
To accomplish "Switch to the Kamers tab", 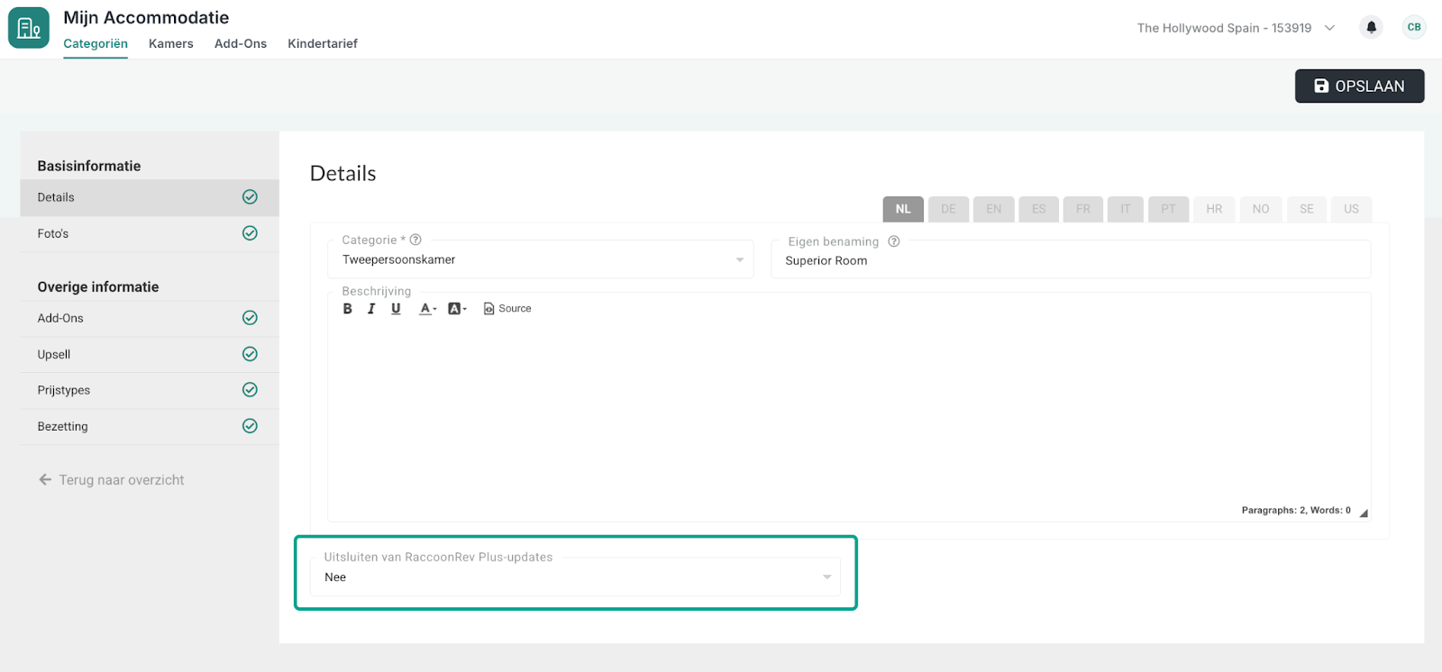I will (171, 43).
